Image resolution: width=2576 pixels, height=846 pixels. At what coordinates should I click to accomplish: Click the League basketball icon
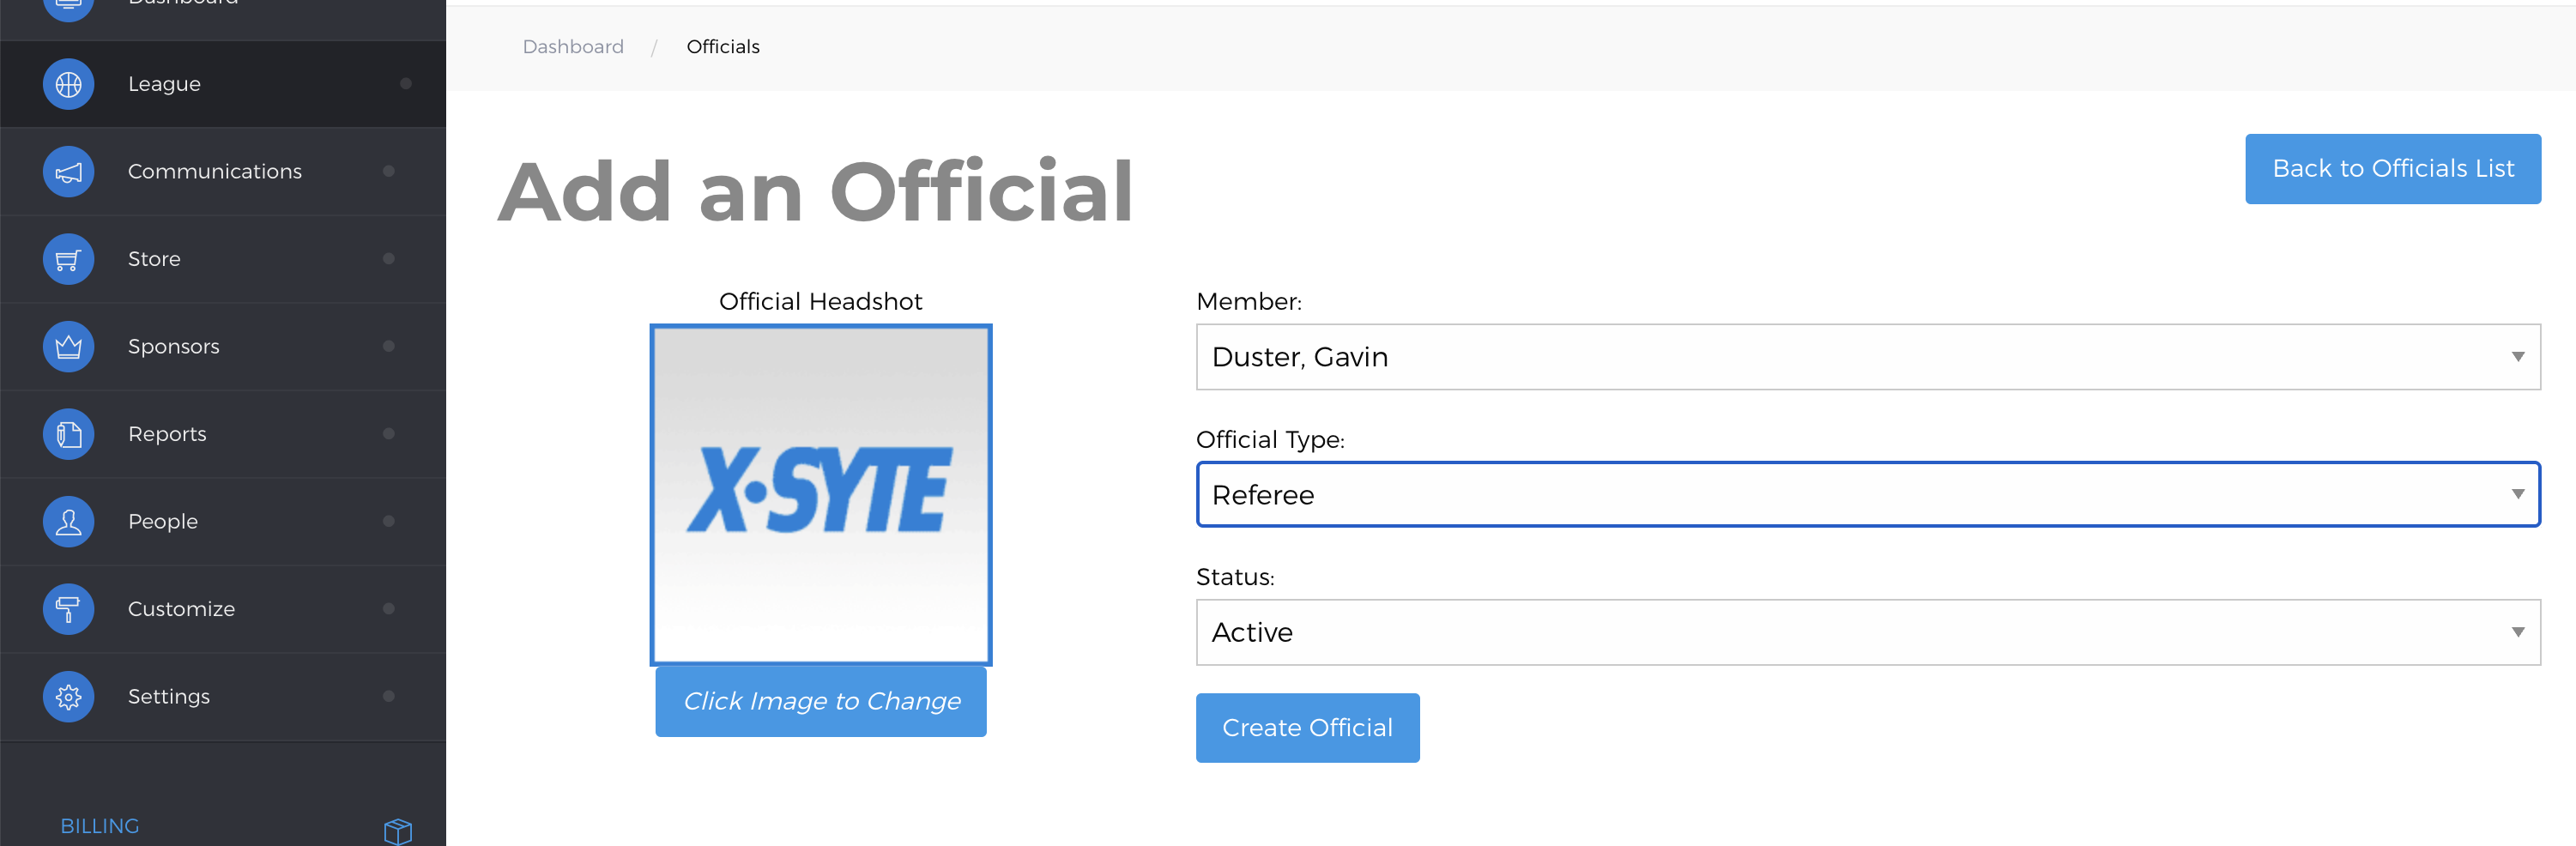(x=68, y=84)
